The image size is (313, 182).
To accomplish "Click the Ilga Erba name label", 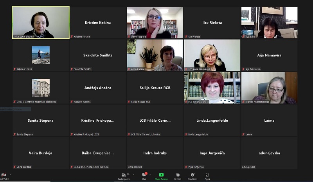I will click(x=250, y=36).
